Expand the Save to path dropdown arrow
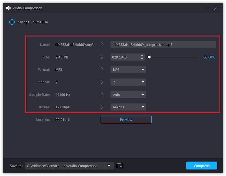Image resolution: width=226 pixels, height=176 pixels. pos(109,166)
